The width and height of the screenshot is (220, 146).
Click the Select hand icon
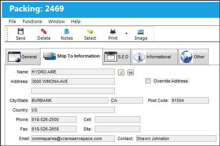(90, 31)
